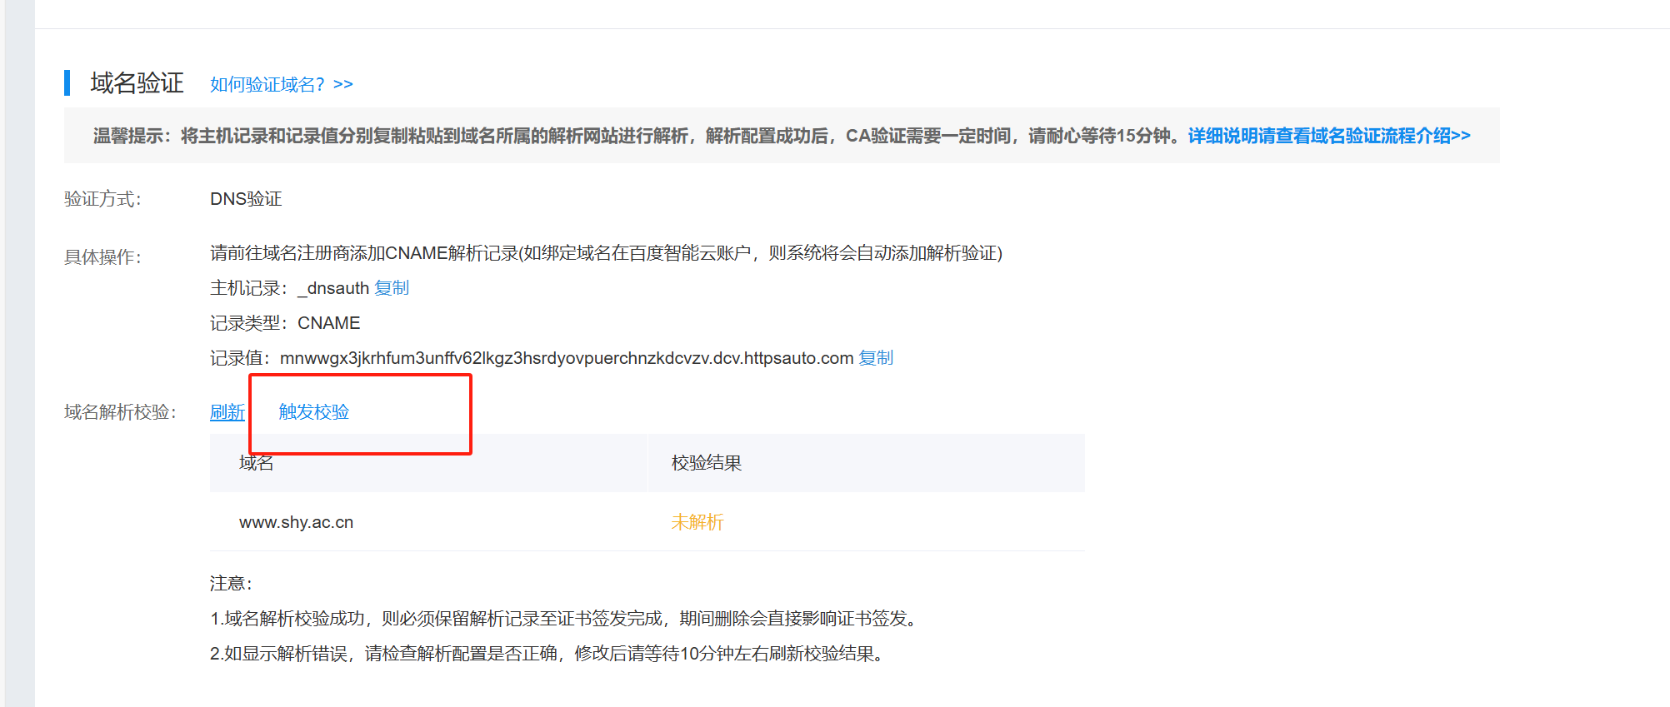The width and height of the screenshot is (1670, 707).
Task: Select the 校验结果 column header
Action: click(x=707, y=463)
